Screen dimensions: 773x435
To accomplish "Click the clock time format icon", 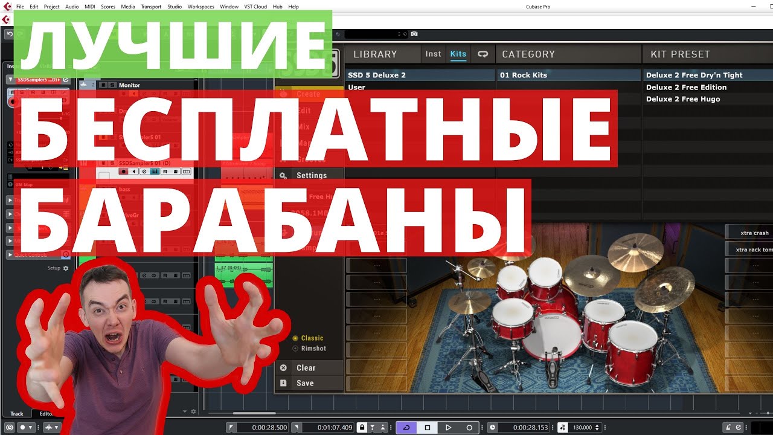I will point(493,427).
